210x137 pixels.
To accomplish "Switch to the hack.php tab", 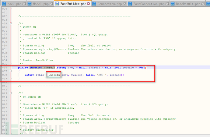I will [x=14, y=4].
